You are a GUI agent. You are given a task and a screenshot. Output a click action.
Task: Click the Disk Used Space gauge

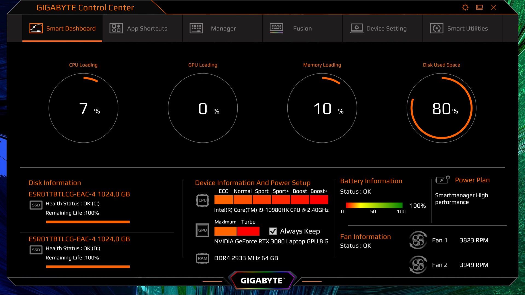441,108
